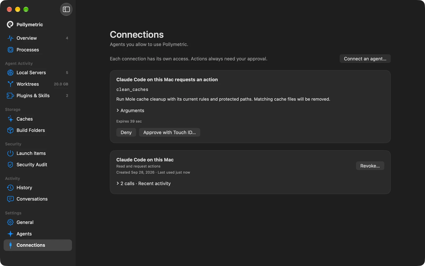Click the Agents star icon
Viewport: 425px width, 266px height.
pos(10,234)
